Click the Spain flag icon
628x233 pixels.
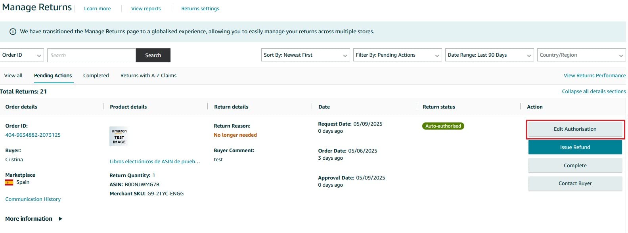[9, 183]
